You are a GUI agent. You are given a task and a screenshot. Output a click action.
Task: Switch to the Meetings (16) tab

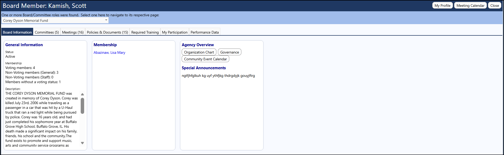pos(73,32)
